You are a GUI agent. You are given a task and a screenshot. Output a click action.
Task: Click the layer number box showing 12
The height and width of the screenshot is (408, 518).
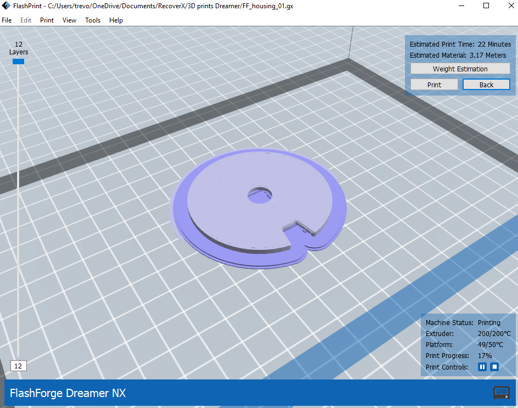pyautogui.click(x=18, y=365)
